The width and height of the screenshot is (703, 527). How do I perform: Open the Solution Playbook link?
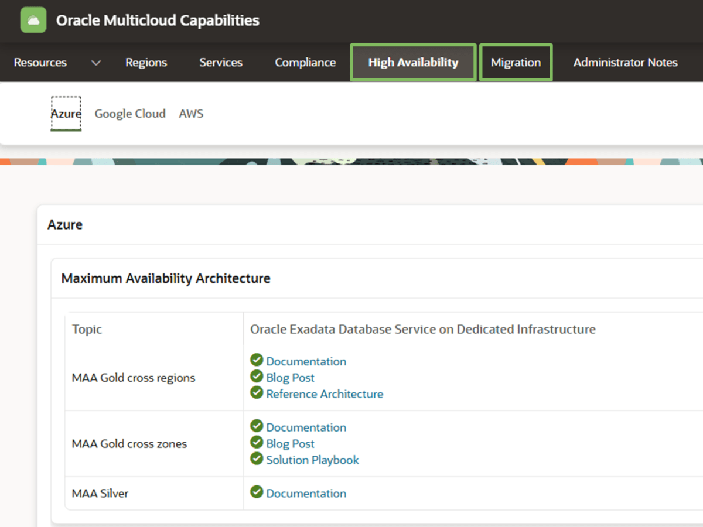[312, 460]
